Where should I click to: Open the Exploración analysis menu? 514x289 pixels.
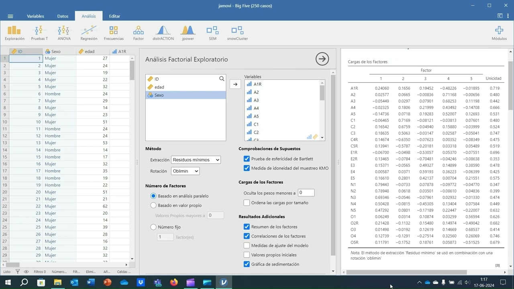[14, 33]
